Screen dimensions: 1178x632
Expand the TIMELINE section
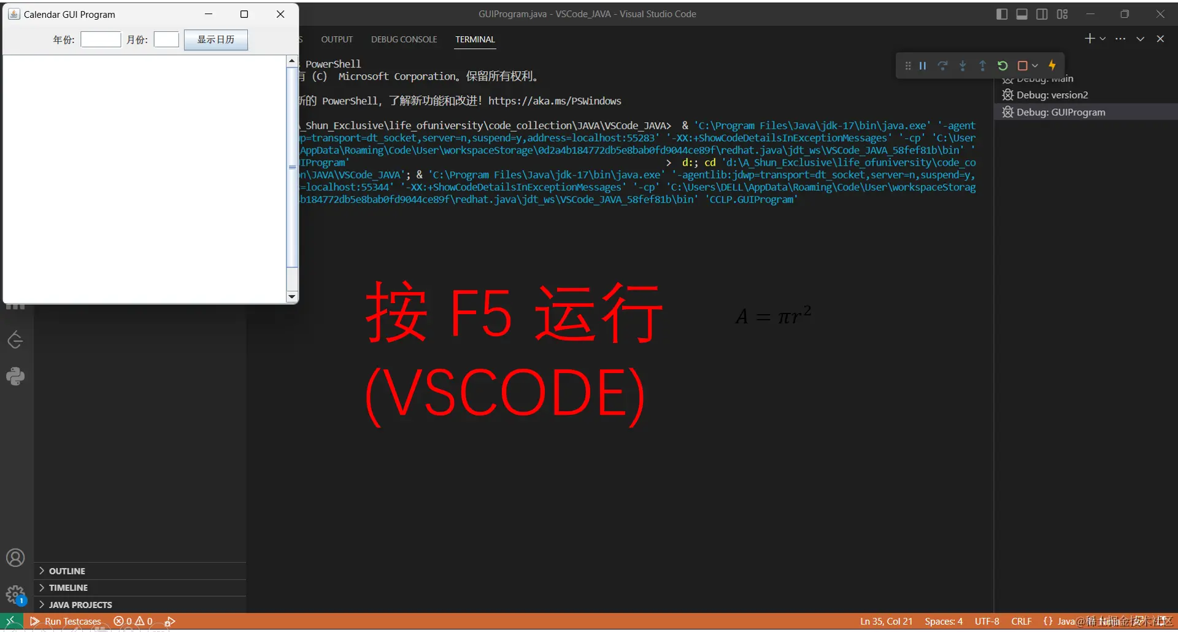(x=140, y=588)
